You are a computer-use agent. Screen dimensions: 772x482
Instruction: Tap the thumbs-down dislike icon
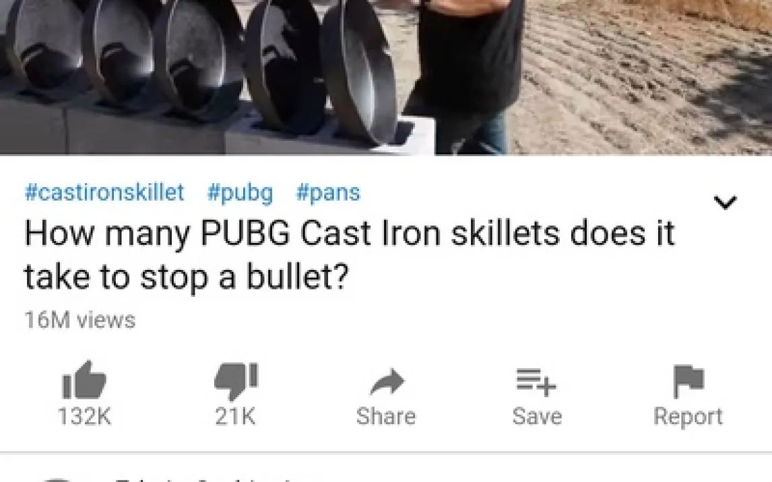[x=236, y=381]
